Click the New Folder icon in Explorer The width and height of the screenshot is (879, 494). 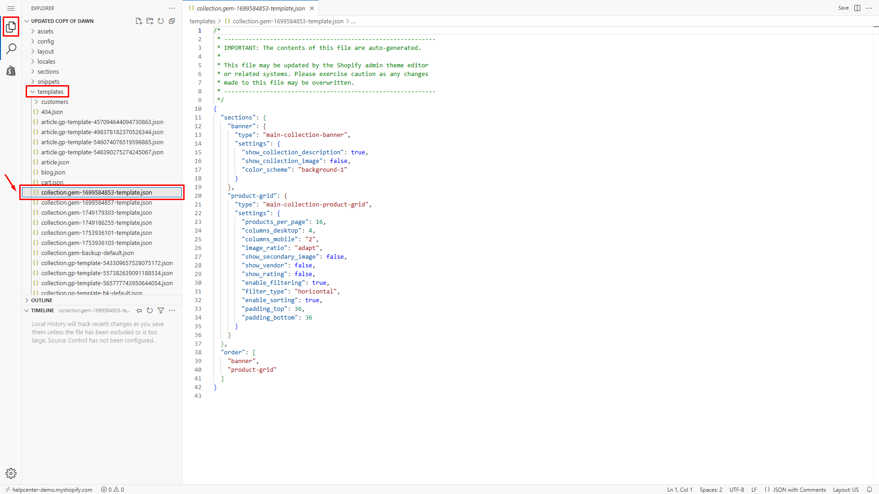coord(150,21)
